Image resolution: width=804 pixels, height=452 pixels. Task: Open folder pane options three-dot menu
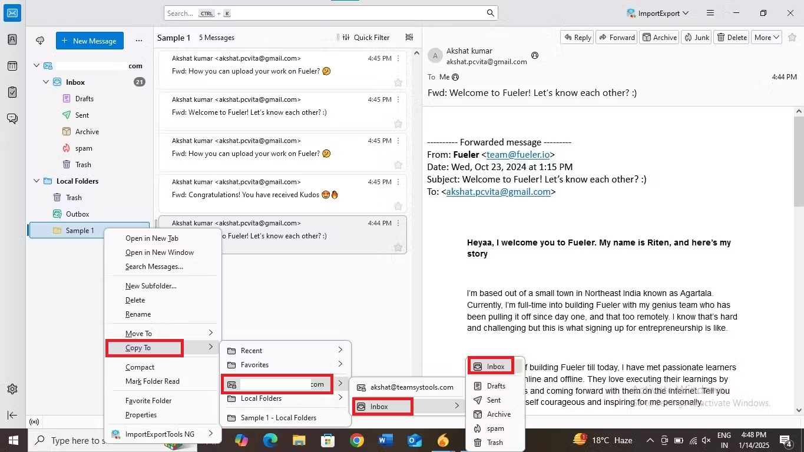point(139,41)
